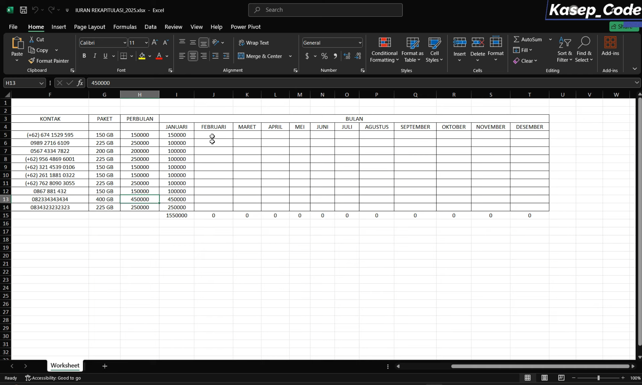Viewport: 642px width, 385px height.
Task: Open Format as Table gallery
Action: click(412, 49)
